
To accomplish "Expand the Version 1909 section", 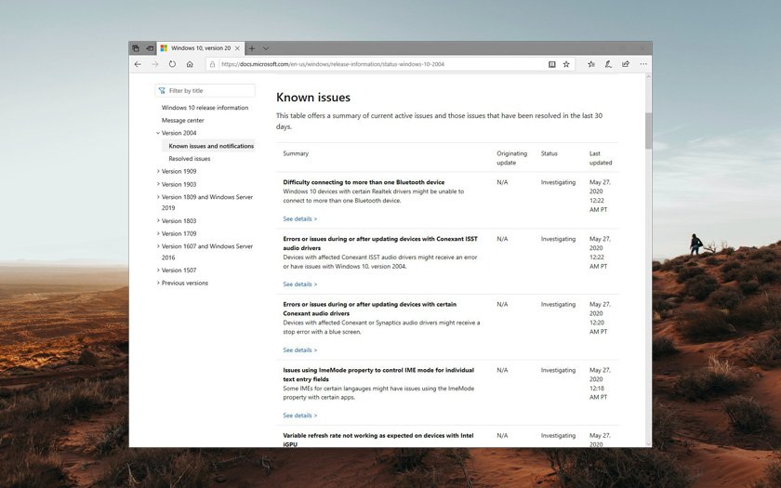I will pyautogui.click(x=158, y=171).
